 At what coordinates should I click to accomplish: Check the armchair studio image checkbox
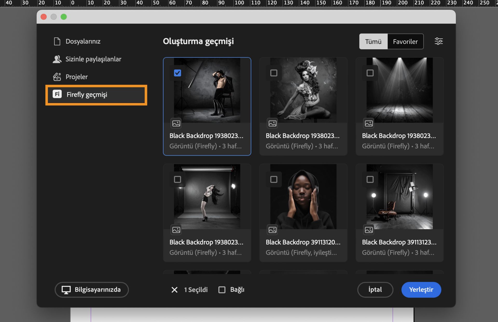pyautogui.click(x=370, y=179)
